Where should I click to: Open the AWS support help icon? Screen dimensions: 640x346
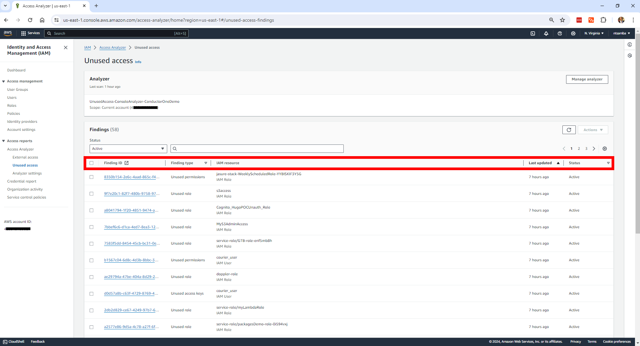tap(560, 33)
